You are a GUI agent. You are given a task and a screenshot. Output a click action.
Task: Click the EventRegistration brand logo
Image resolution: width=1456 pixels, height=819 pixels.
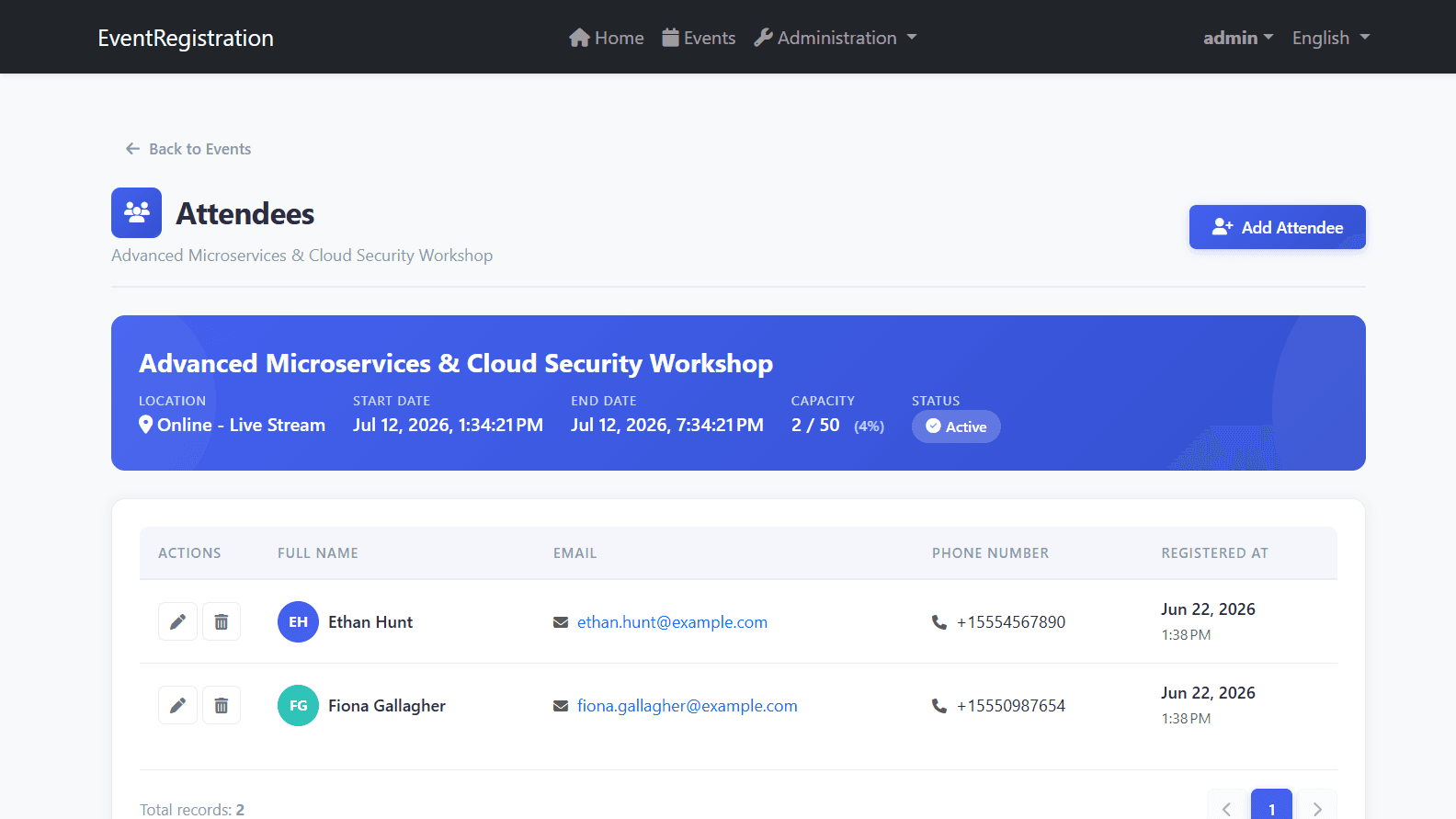(x=186, y=38)
